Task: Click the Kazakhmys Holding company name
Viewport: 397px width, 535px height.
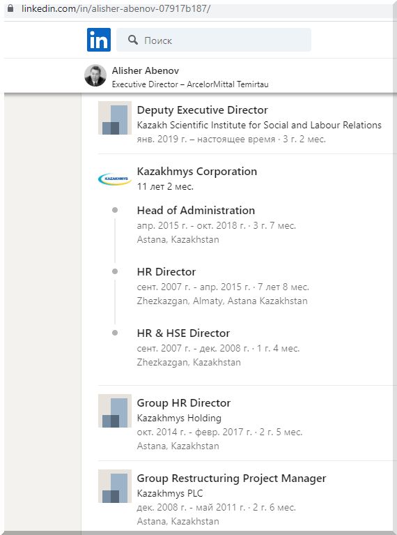Action: pyautogui.click(x=179, y=418)
